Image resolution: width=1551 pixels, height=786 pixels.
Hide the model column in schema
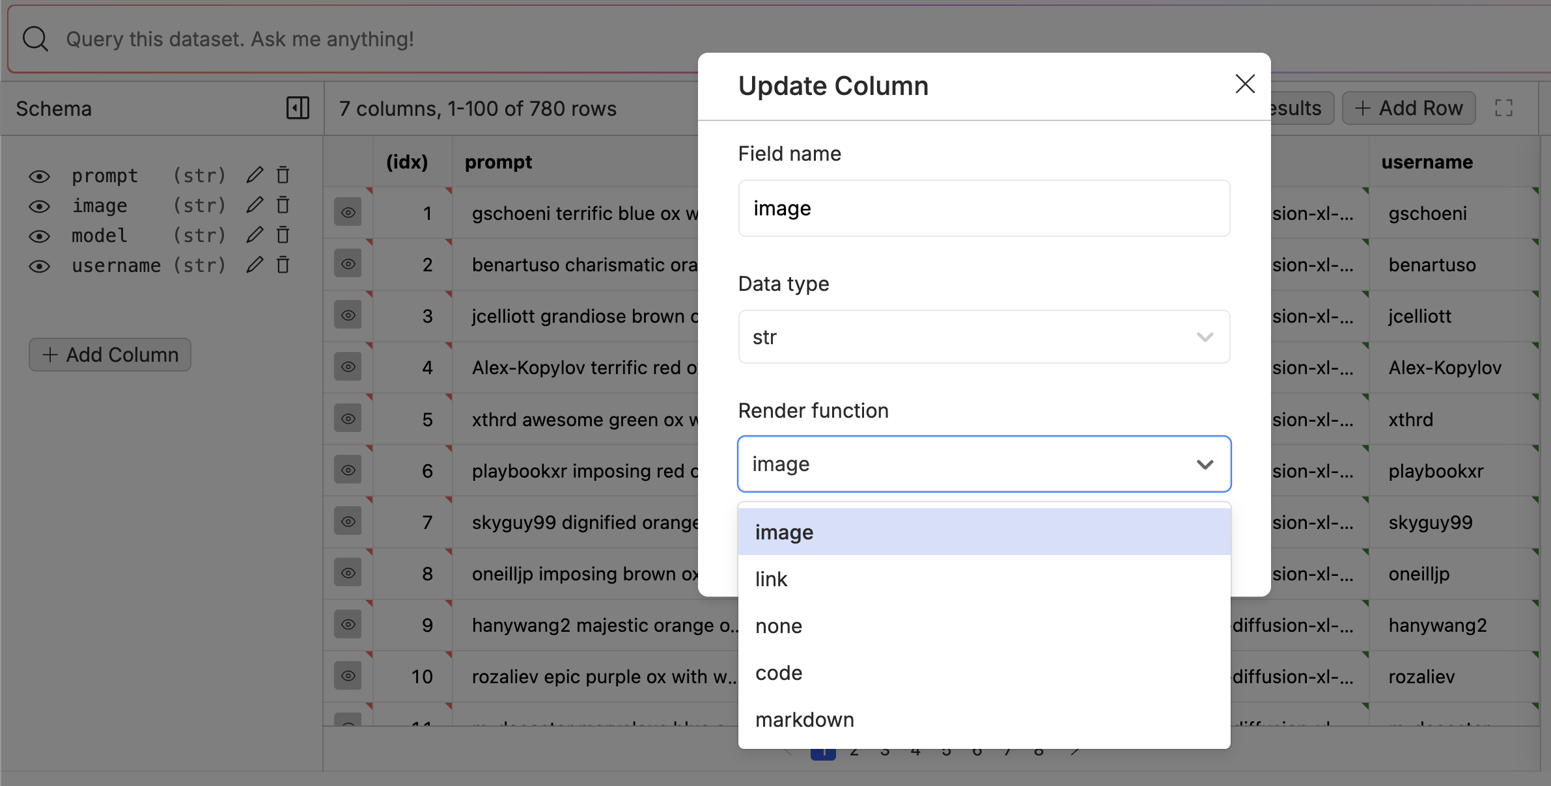(x=39, y=236)
